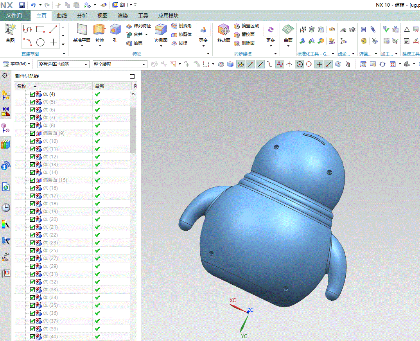Click the Hole (孔) feature icon
This screenshot has height=341, width=420.
[x=115, y=30]
